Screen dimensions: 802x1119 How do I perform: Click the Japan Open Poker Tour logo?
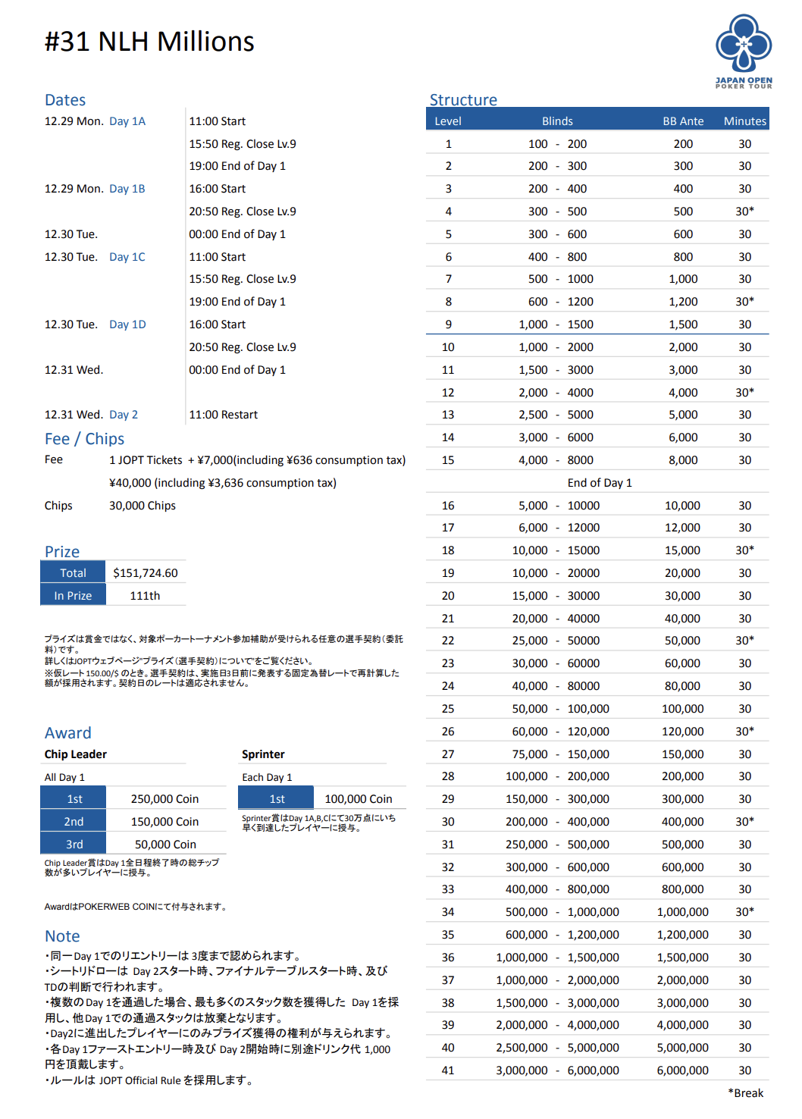click(744, 52)
